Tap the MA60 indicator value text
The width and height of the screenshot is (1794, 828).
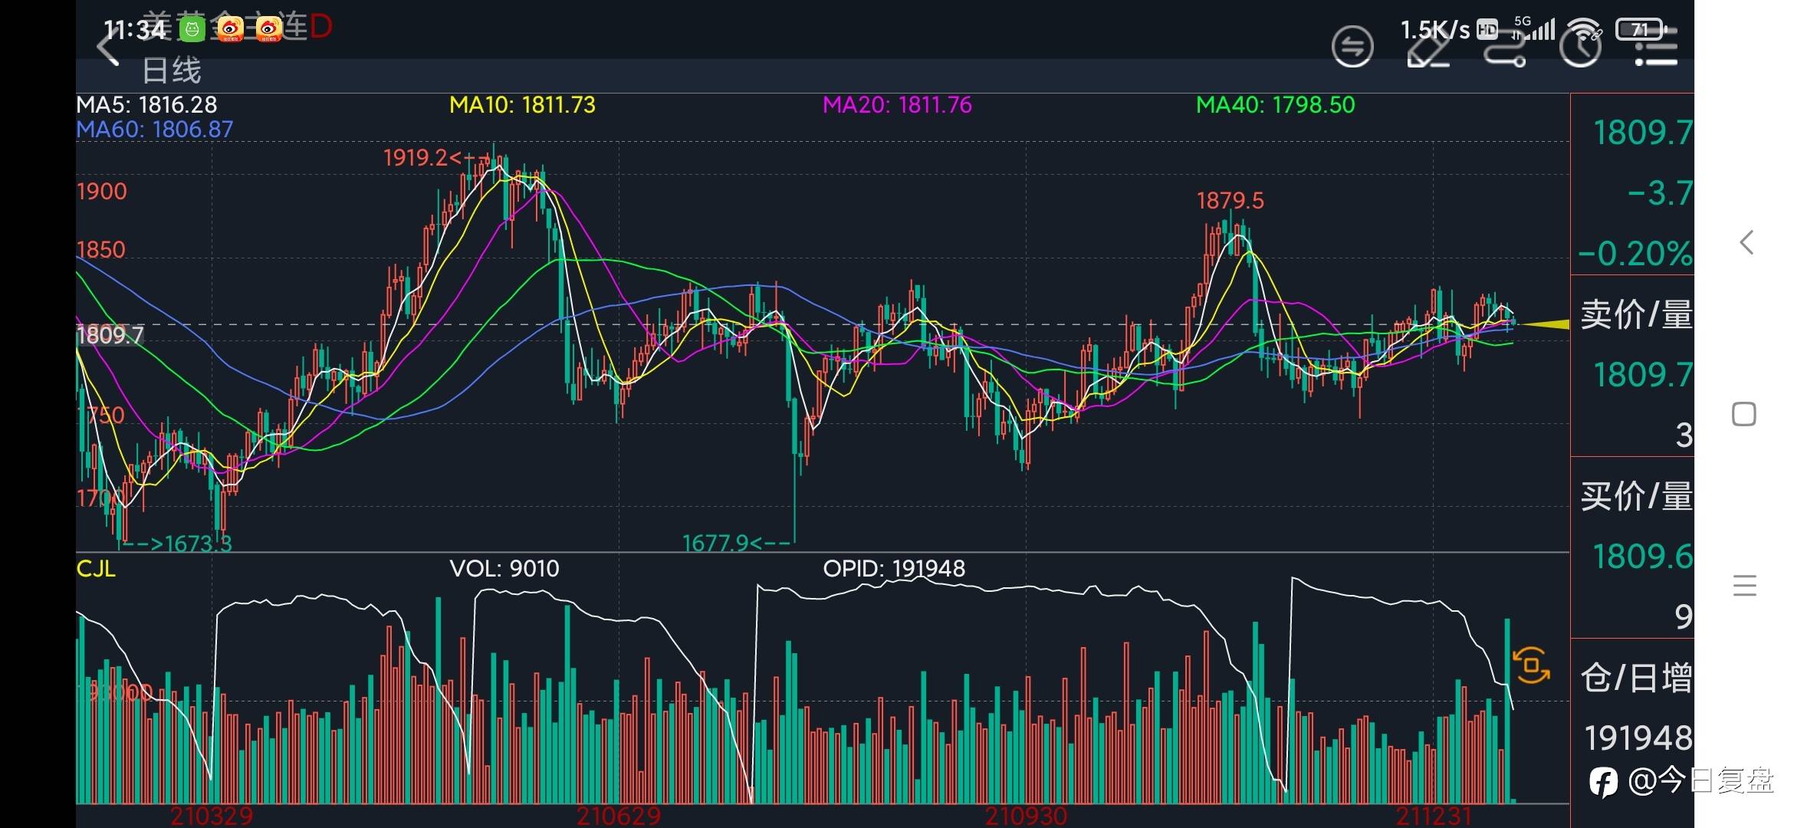(x=154, y=130)
